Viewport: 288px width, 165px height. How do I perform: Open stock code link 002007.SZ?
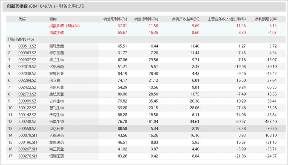click(x=27, y=60)
